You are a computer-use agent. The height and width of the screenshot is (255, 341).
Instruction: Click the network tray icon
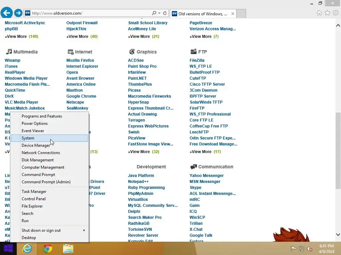[x=301, y=248]
